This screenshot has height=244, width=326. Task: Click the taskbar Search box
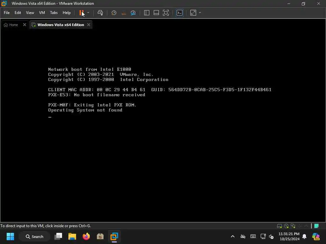34,236
